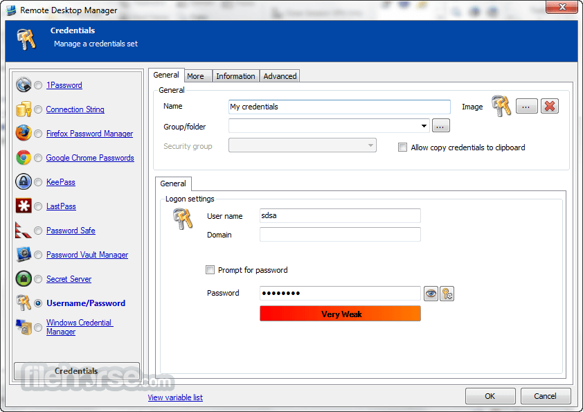The image size is (583, 412).
Task: Select the Firefox Password Manager radio button
Action: coord(38,134)
